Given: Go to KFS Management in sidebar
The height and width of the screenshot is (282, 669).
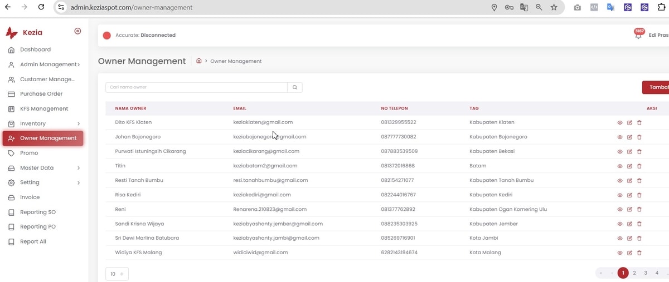Looking at the screenshot, I should [x=43, y=108].
